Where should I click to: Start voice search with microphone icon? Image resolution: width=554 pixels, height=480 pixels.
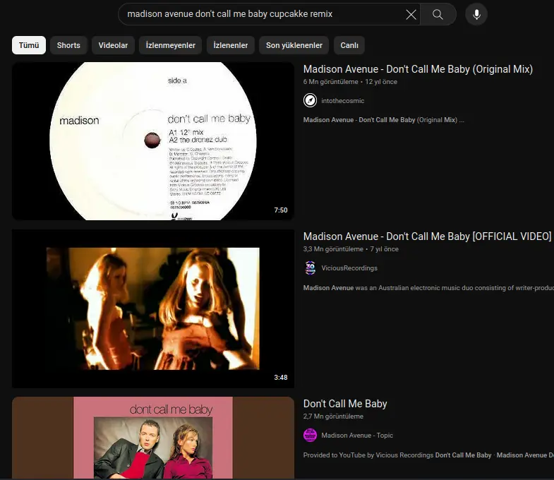coord(476,14)
